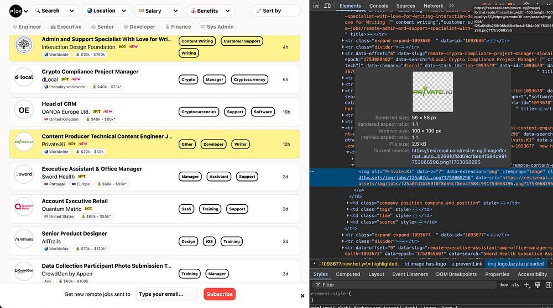The image size is (553, 308).
Task: Close the email subscribe banner
Action: click(302, 295)
